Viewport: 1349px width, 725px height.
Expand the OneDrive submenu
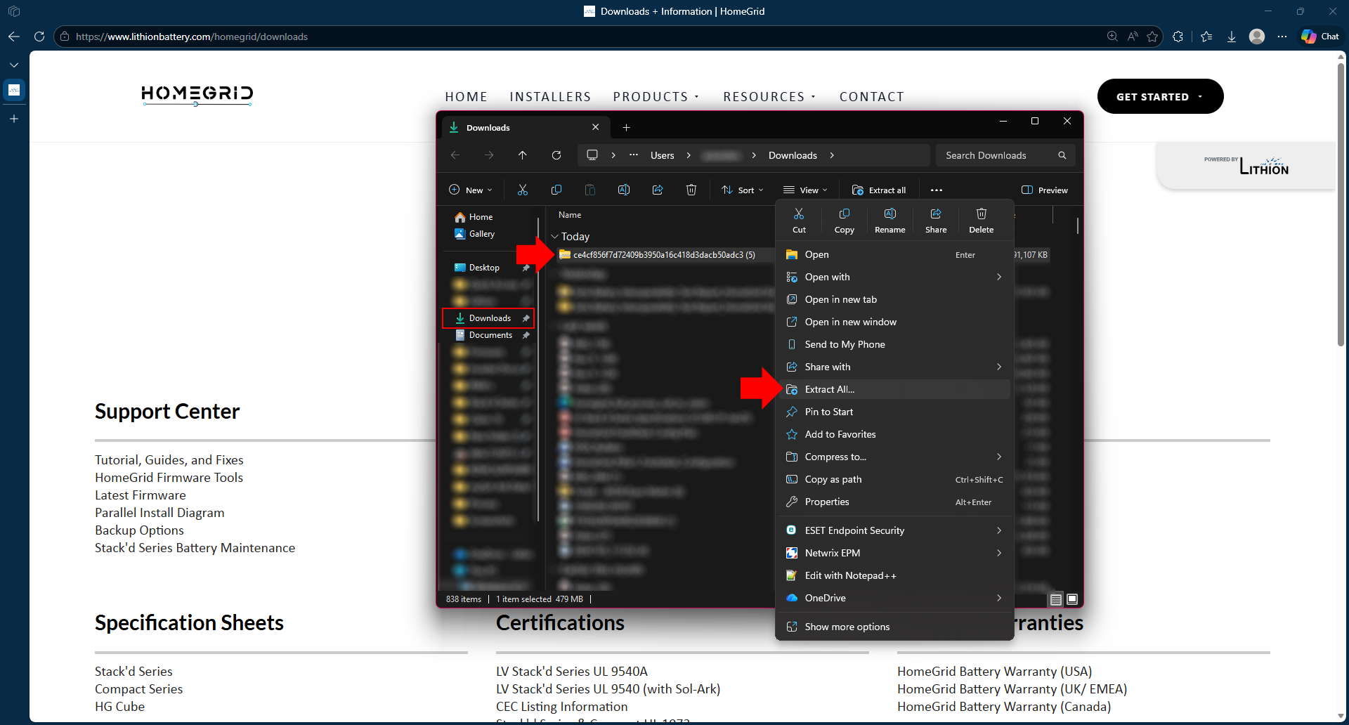click(x=999, y=598)
